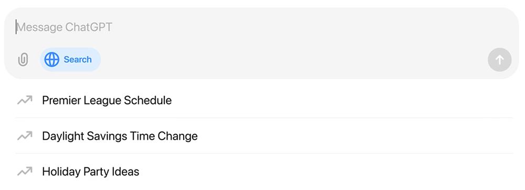Toggle the blue Search web mode pill
This screenshot has width=525, height=190.
(70, 59)
